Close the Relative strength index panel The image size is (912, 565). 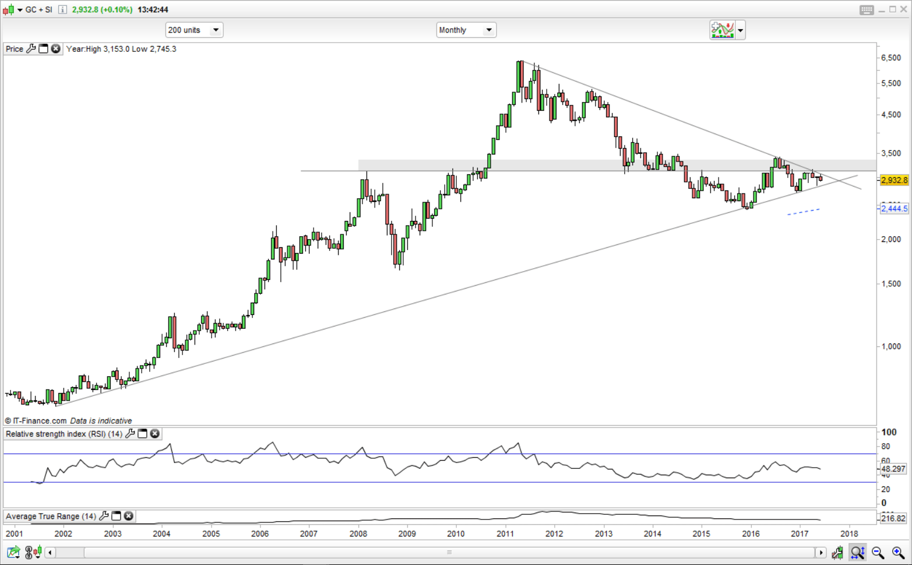(x=154, y=434)
